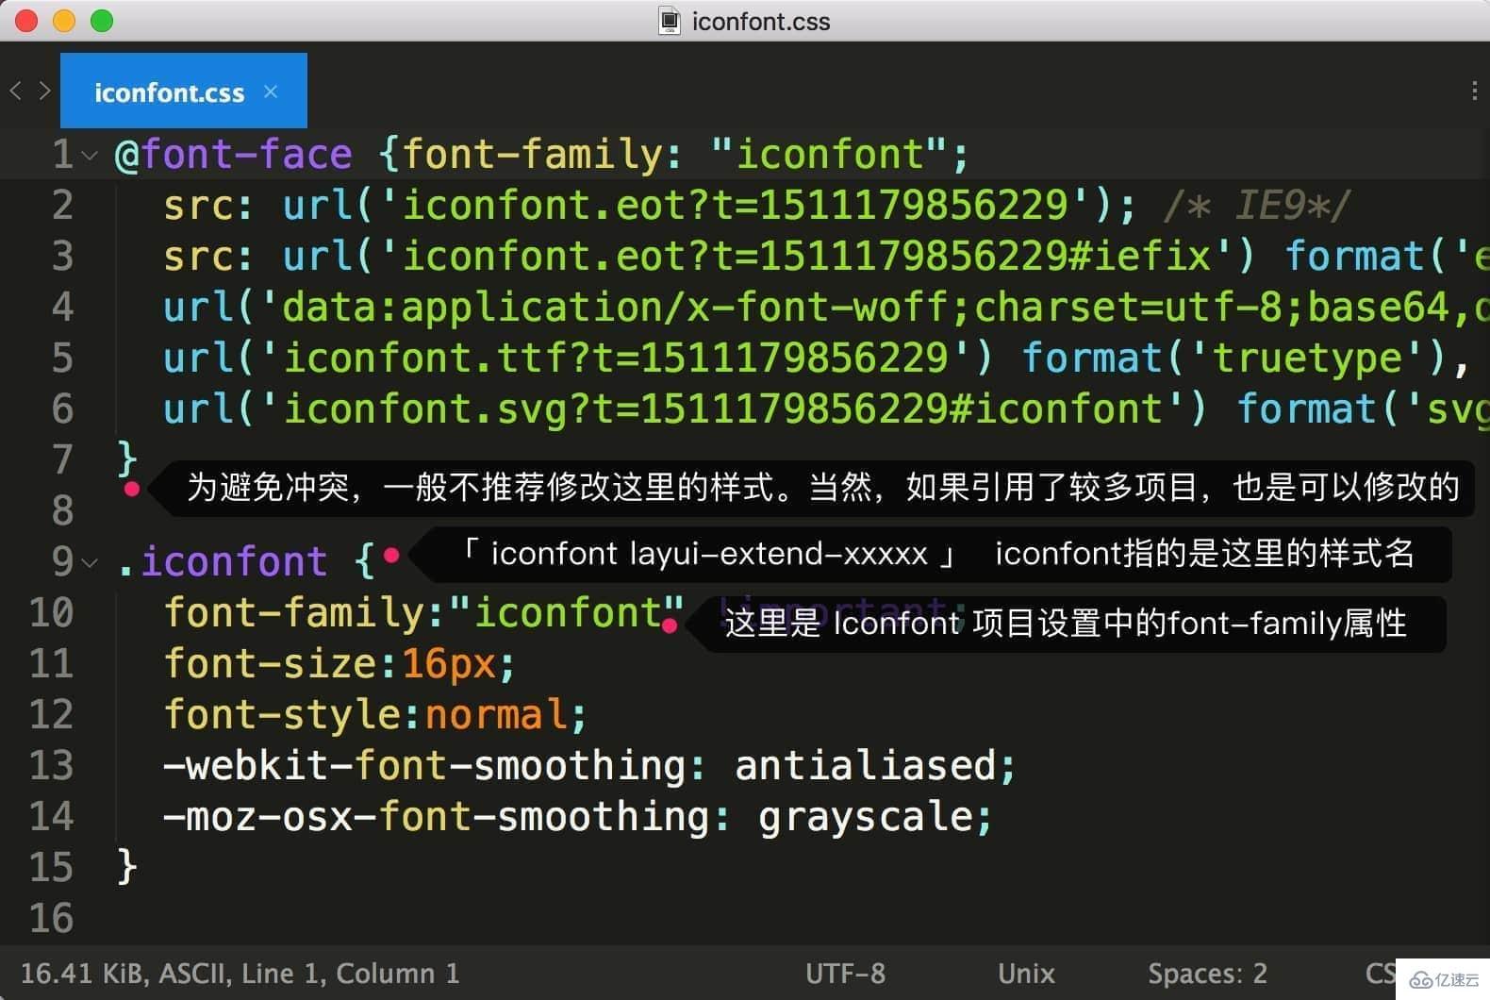1490x1000 pixels.
Task: Click the document icon in title bar
Action: 670,21
